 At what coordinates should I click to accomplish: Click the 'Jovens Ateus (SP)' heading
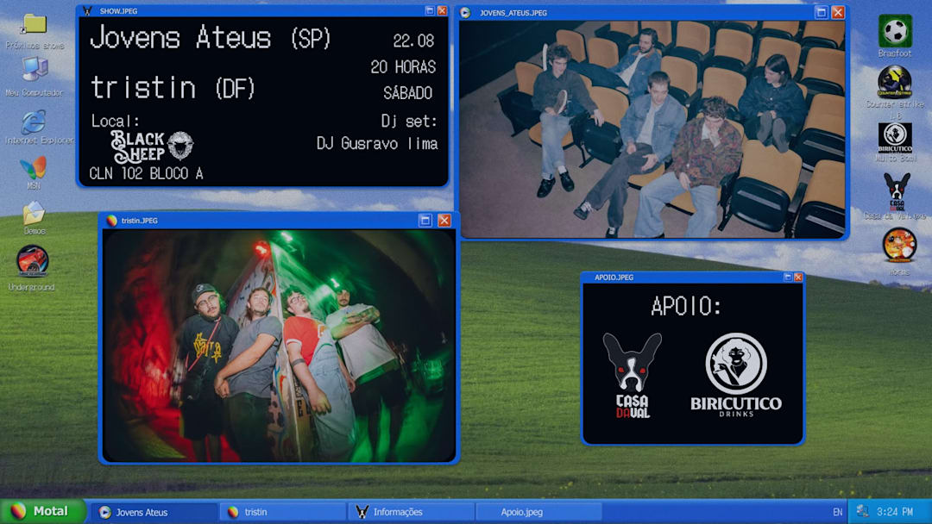pos(210,38)
